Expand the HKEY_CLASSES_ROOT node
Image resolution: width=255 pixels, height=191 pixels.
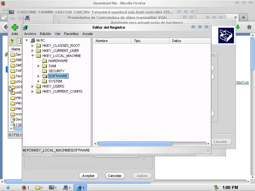tap(33, 46)
